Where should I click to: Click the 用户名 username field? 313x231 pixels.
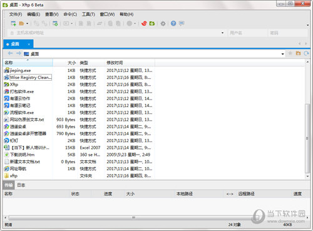[247, 33]
